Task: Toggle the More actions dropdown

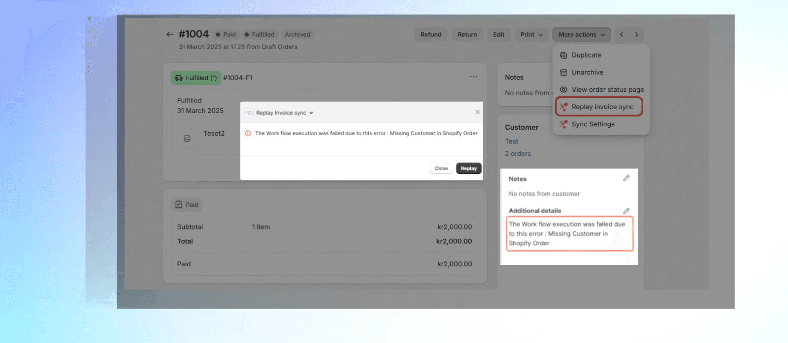Action: point(582,34)
